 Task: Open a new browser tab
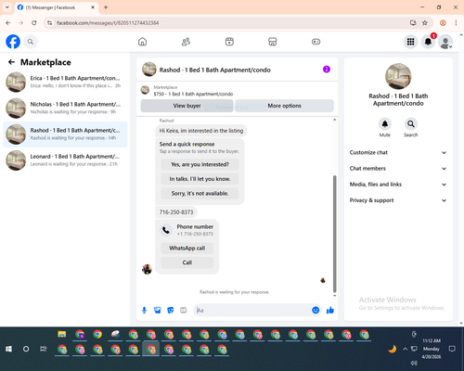coord(106,7)
